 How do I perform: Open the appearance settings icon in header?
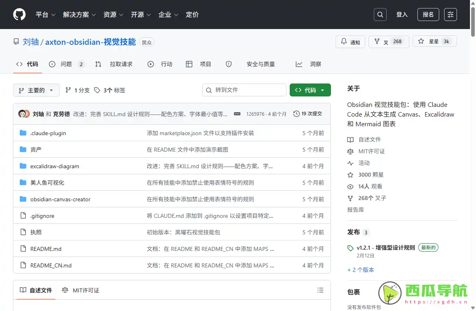450,15
